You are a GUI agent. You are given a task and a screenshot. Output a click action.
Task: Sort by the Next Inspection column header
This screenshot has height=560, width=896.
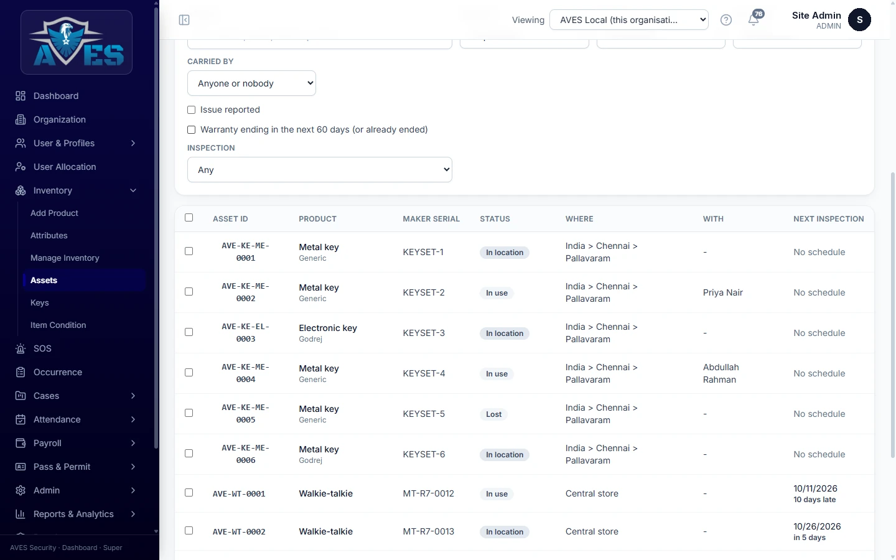tap(829, 219)
